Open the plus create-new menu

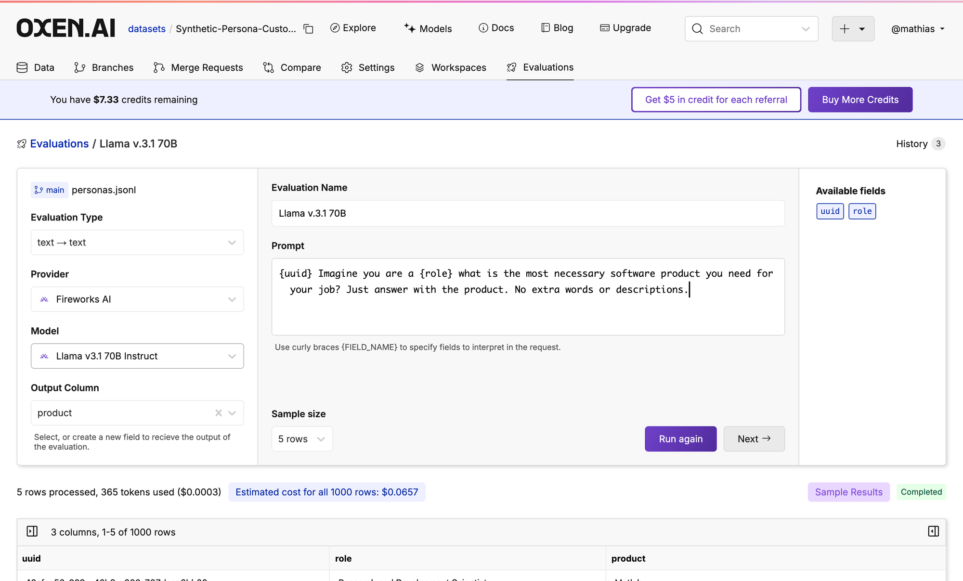click(853, 29)
